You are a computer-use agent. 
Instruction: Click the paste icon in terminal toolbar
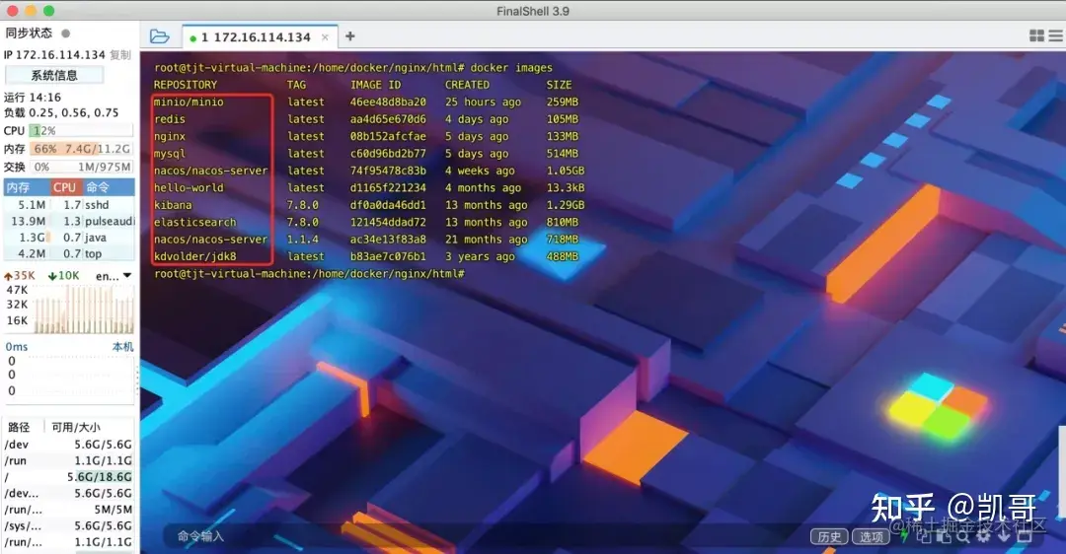click(944, 535)
